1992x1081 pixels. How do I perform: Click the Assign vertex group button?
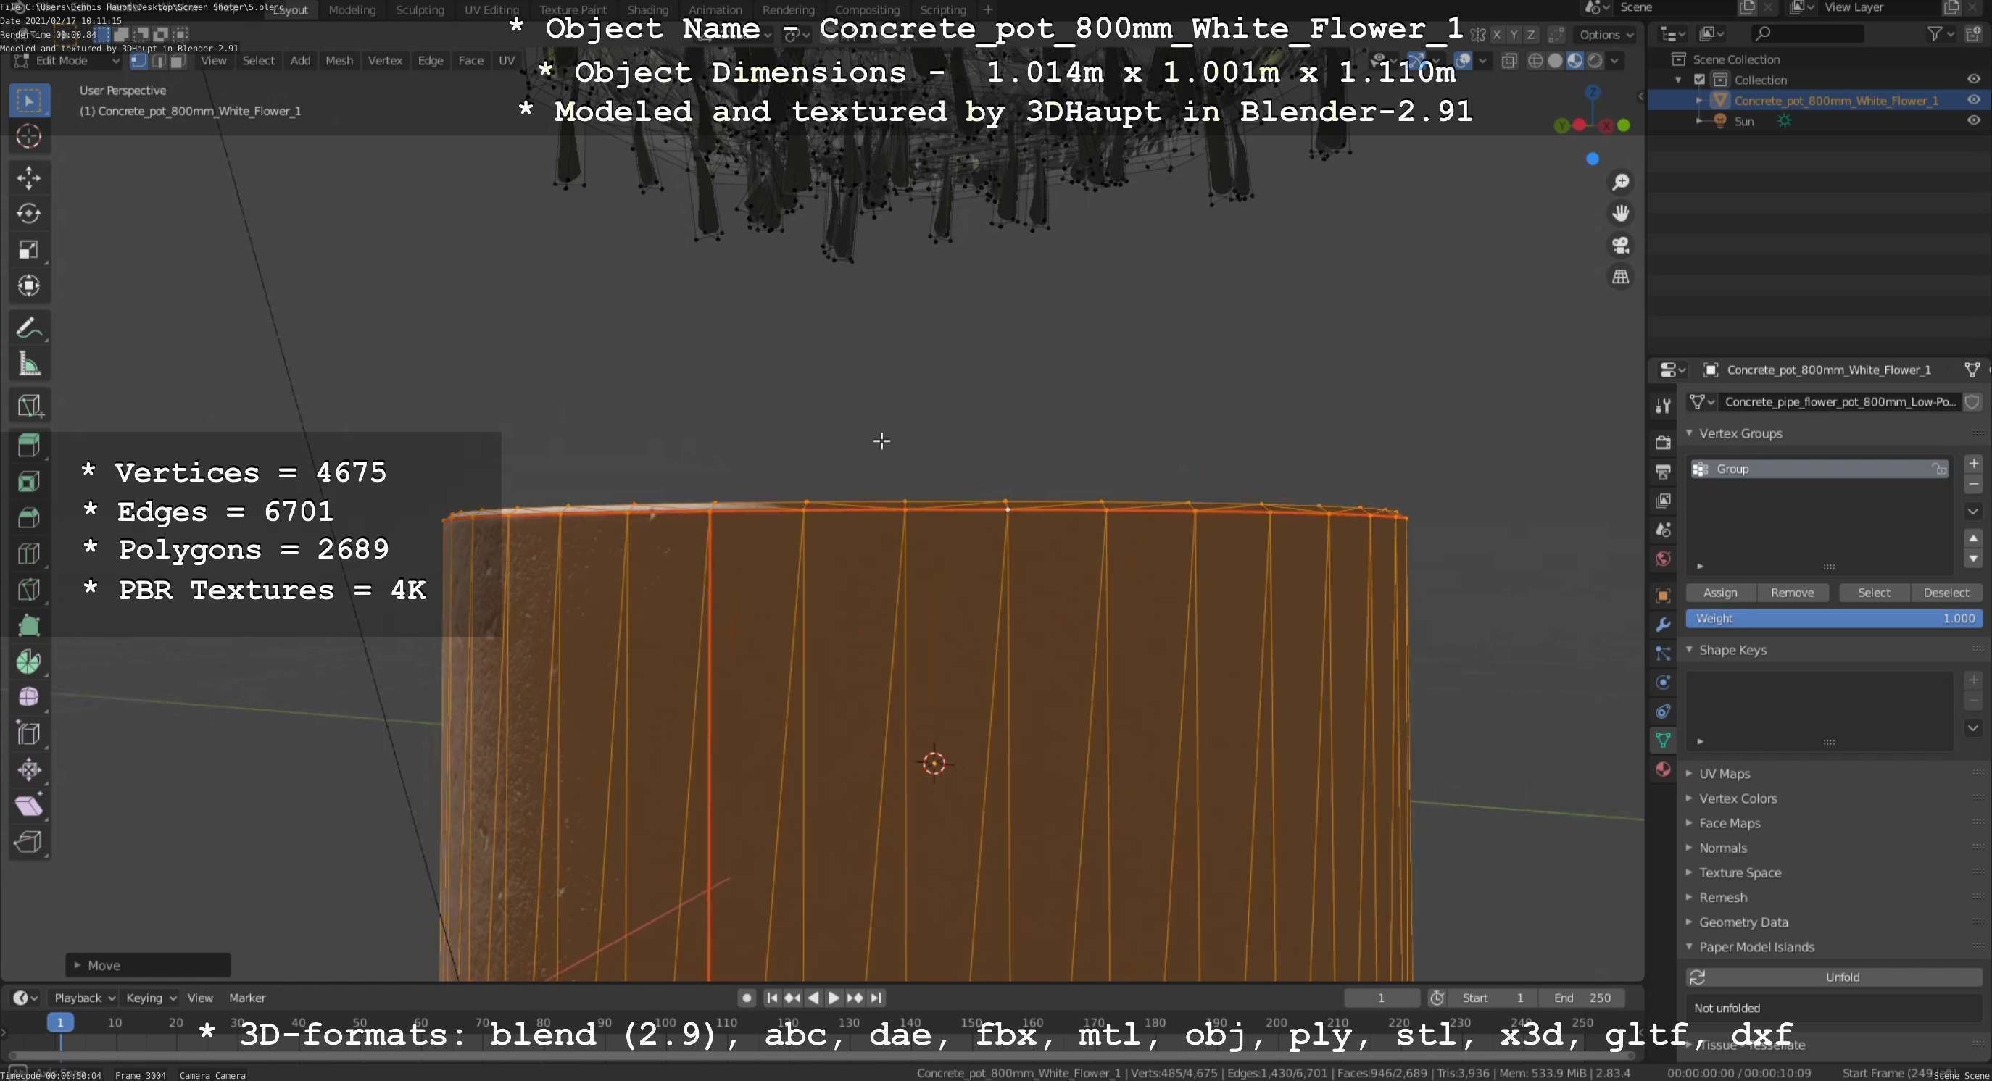(x=1719, y=593)
